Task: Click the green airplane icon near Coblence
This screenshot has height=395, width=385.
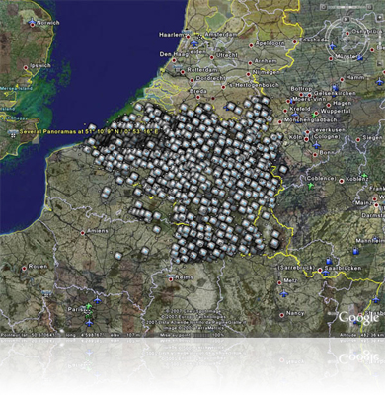Action: [310, 186]
